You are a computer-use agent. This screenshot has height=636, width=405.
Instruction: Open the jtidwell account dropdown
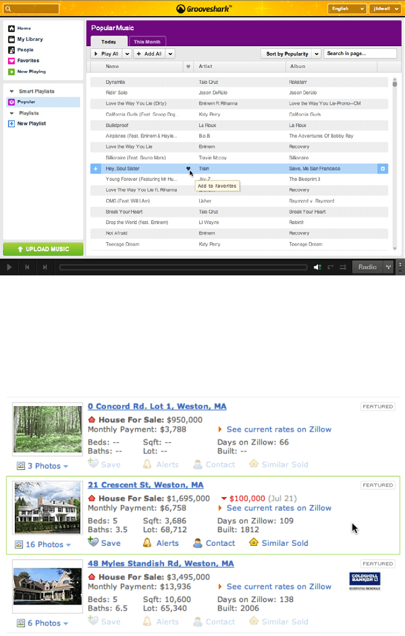385,9
